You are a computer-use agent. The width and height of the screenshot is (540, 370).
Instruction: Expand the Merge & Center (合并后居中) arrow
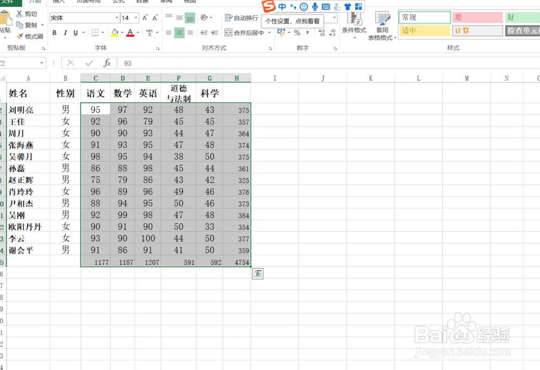(x=269, y=33)
